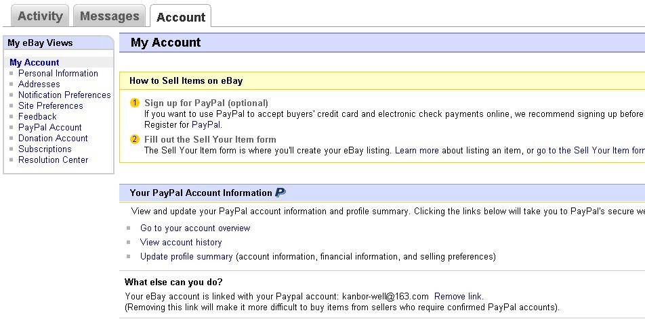Go to Donation Account
The width and height of the screenshot is (645, 319).
click(53, 138)
